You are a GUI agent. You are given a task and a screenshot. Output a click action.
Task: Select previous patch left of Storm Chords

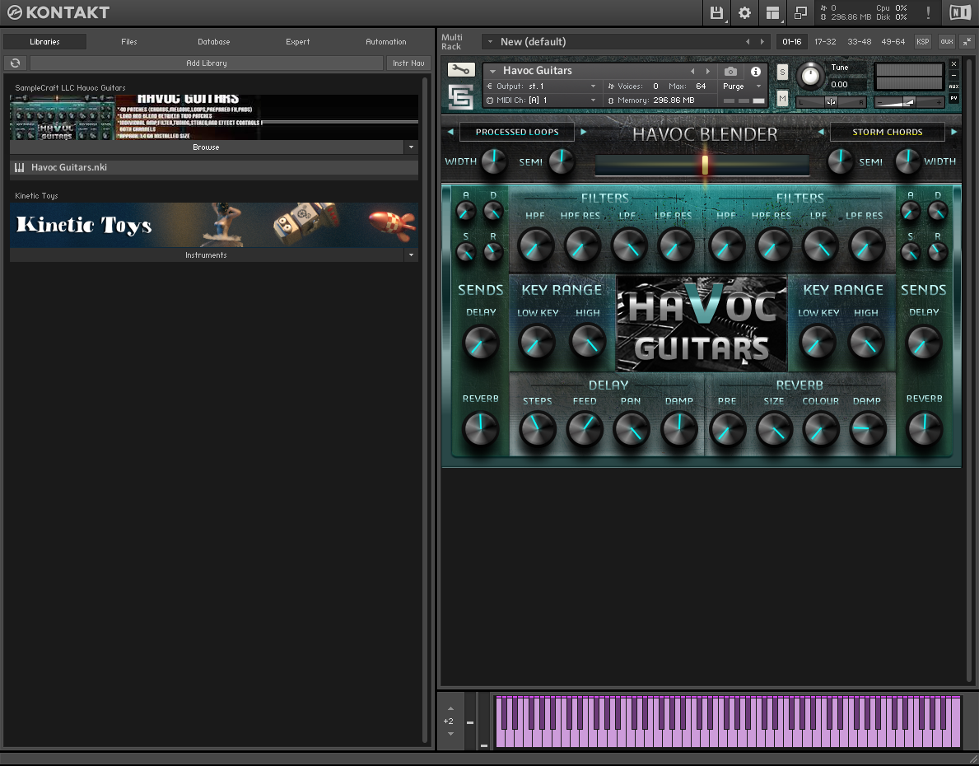point(821,132)
